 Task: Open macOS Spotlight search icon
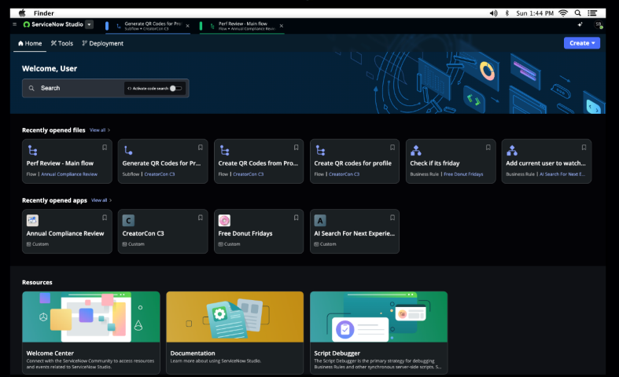(x=578, y=13)
